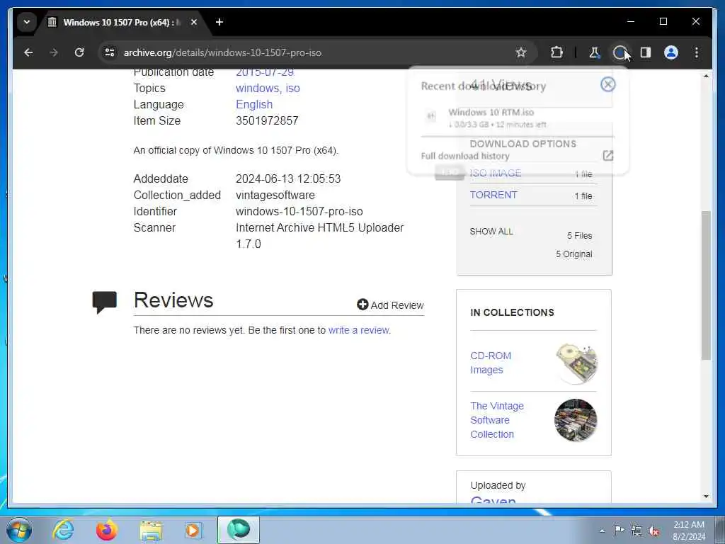Open the Windows Start menu
The width and height of the screenshot is (725, 544).
pos(19,530)
